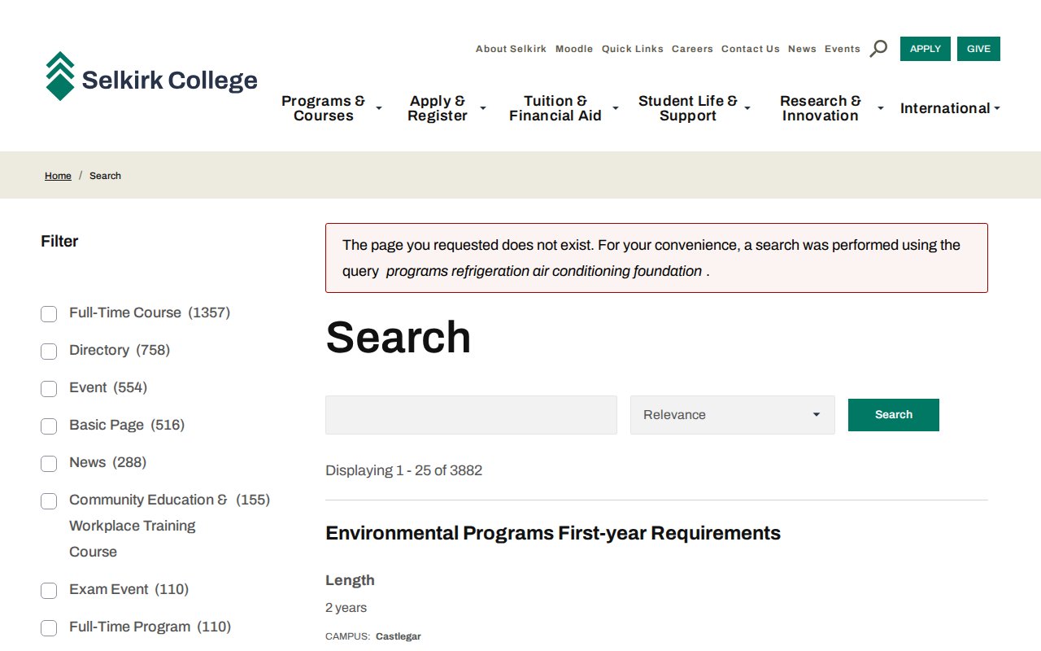Viewport: 1041px width, 651px height.
Task: Check the Full-Time Course filter
Action: [x=49, y=314]
